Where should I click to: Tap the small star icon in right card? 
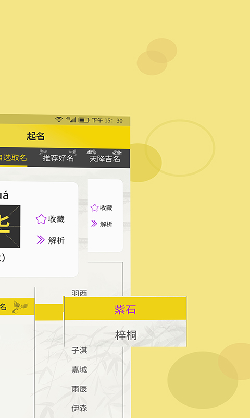pos(95,207)
